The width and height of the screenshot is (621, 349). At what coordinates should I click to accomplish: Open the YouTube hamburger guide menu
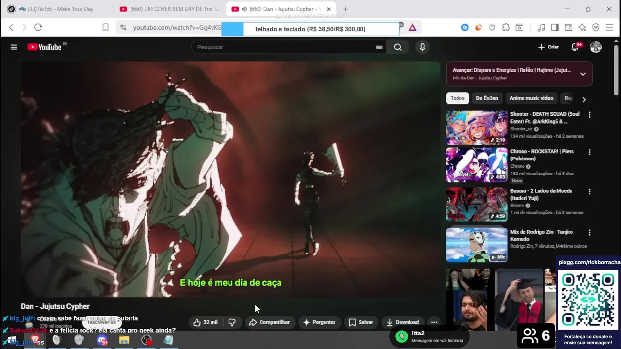pyautogui.click(x=14, y=47)
